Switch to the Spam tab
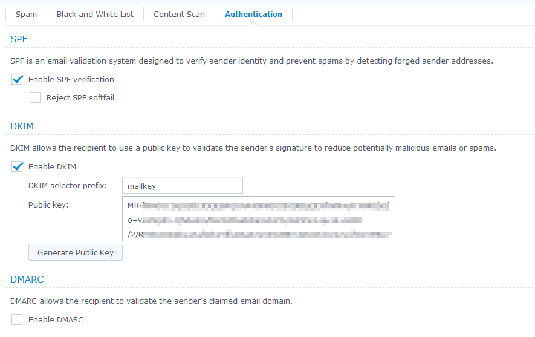 pyautogui.click(x=26, y=14)
